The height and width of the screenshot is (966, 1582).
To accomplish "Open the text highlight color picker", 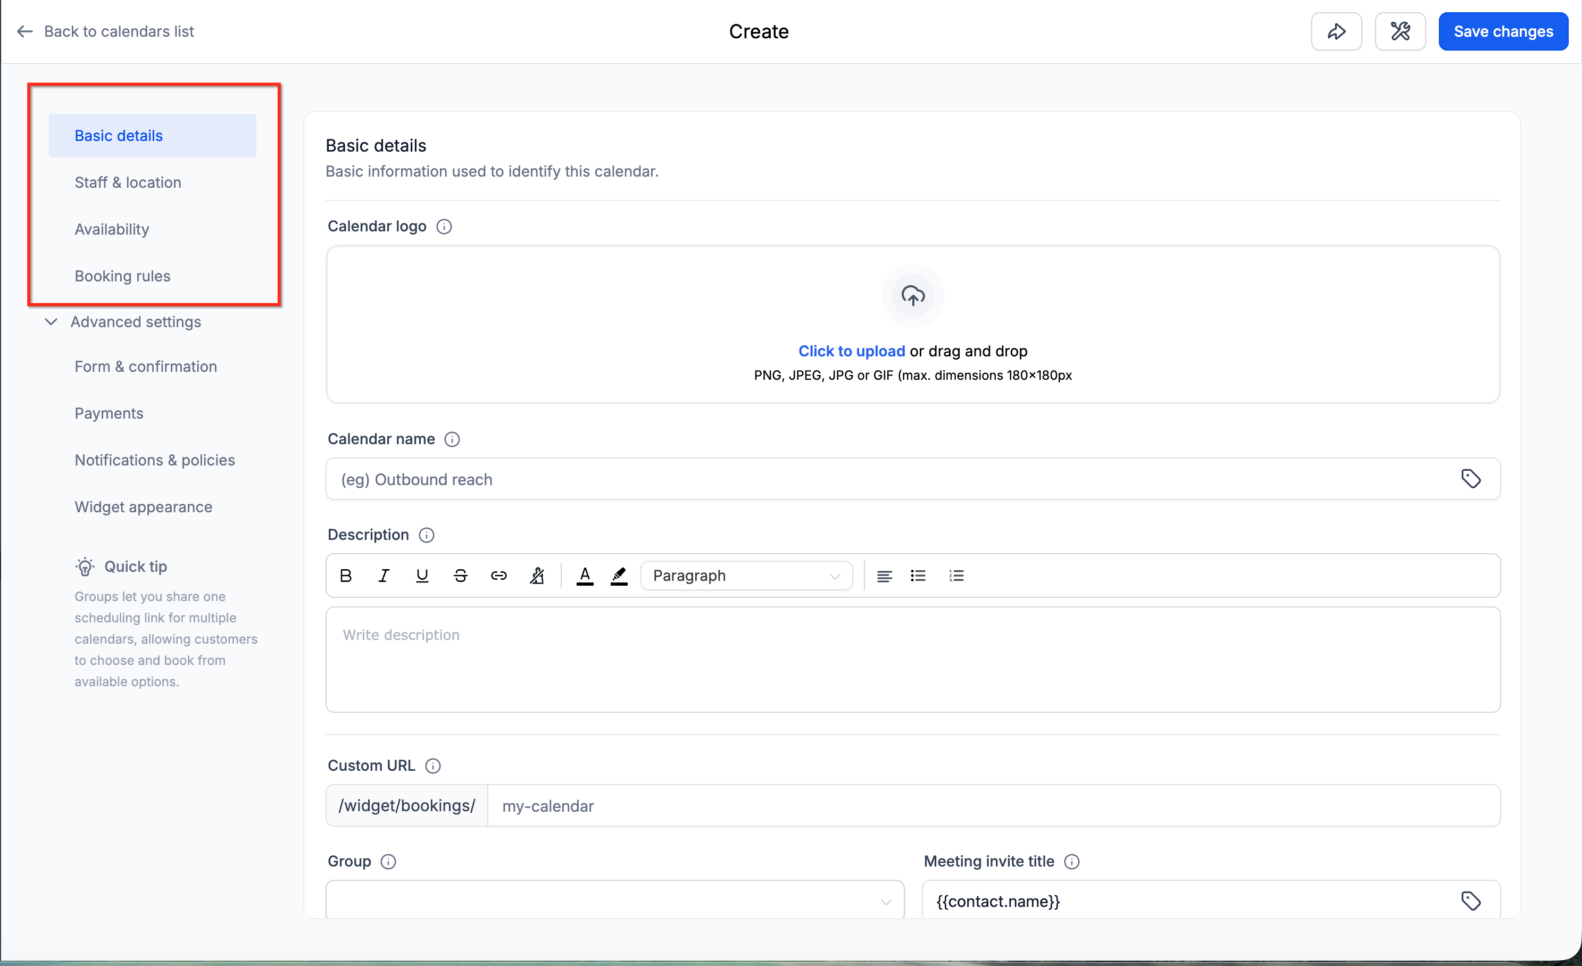I will [x=619, y=576].
